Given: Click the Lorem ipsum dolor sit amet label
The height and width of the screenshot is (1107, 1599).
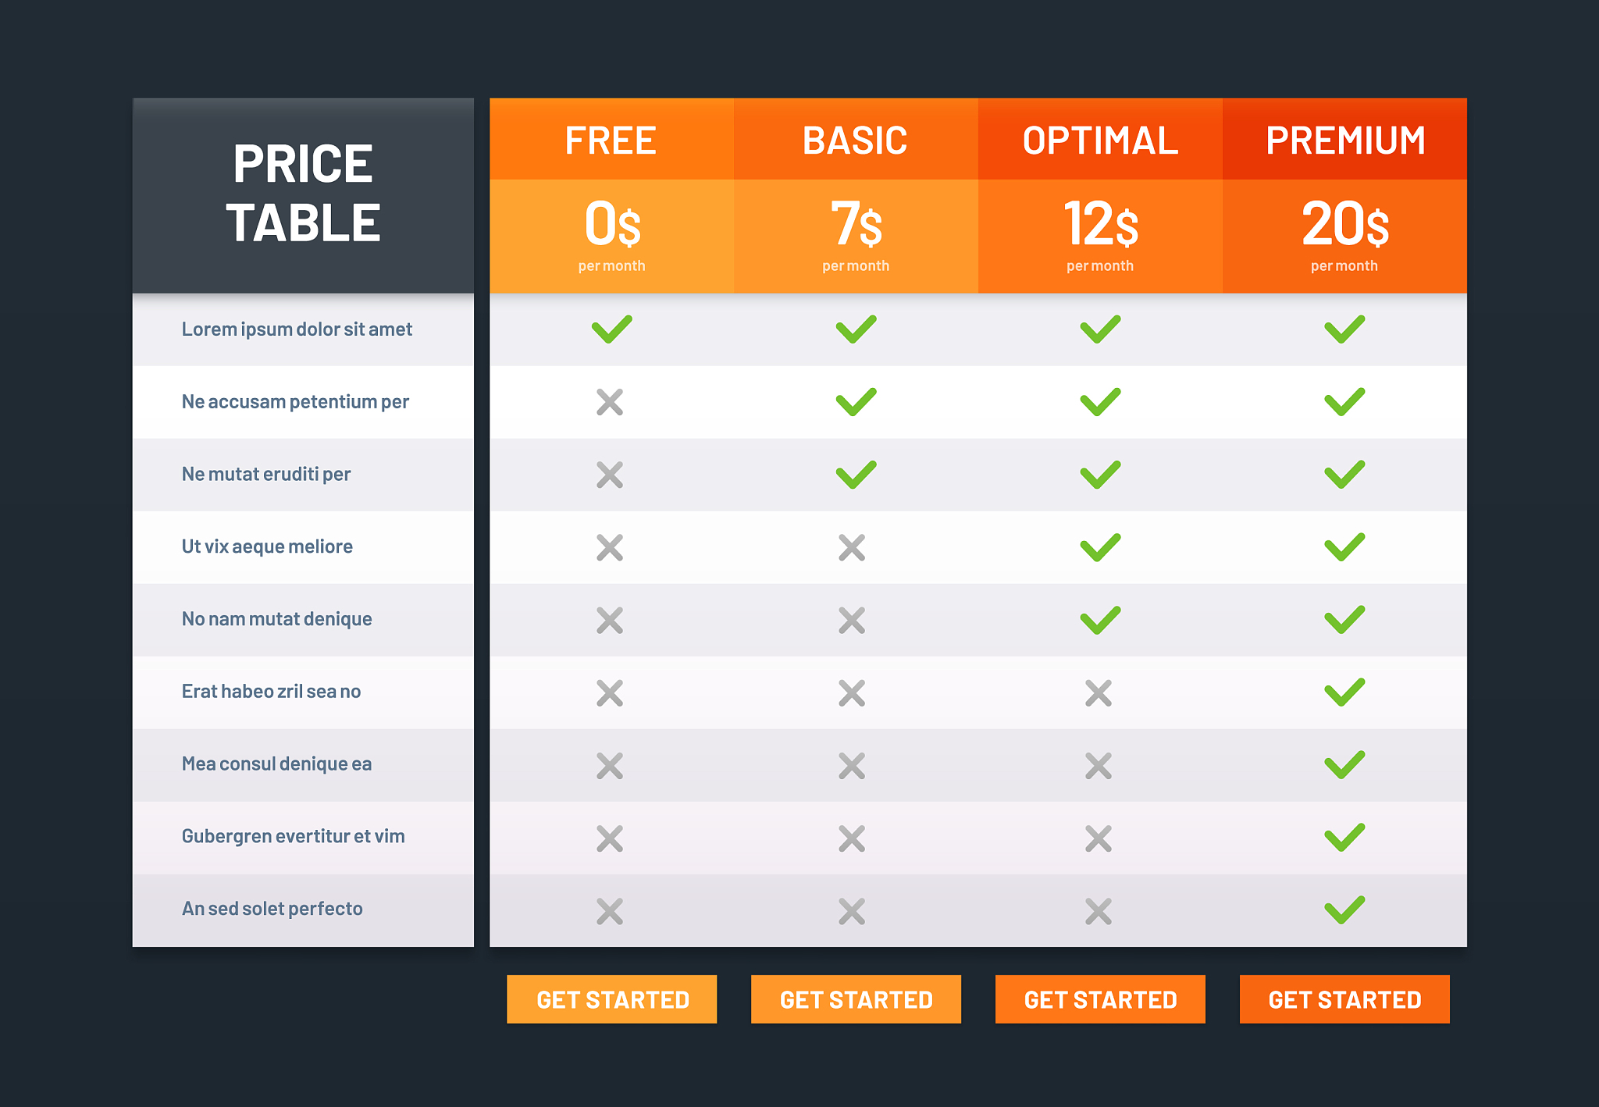Looking at the screenshot, I should coord(297,329).
